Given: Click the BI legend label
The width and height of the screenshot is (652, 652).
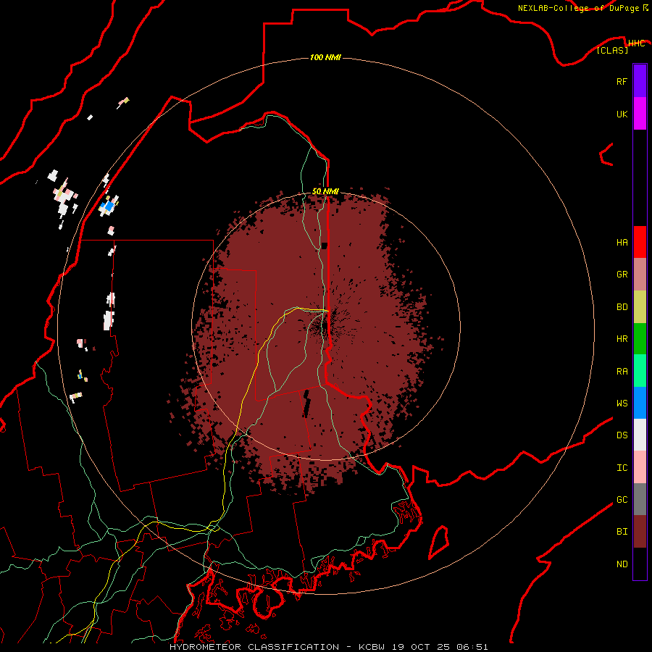Looking at the screenshot, I should [x=622, y=532].
